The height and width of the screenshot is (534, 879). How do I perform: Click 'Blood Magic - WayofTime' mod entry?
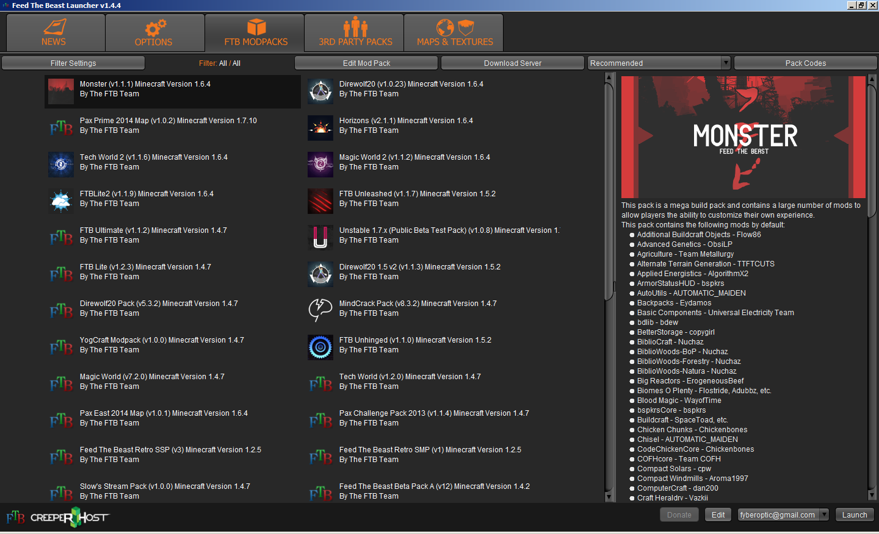tap(679, 400)
